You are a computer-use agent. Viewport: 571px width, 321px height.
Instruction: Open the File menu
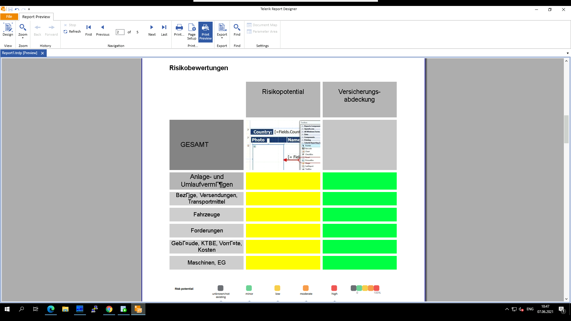coord(9,17)
